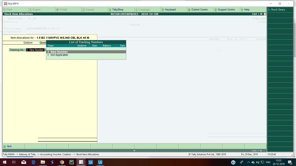Click the Upload button in the top bar
Viewport: 296px width, 166px height.
(x=95, y=10)
